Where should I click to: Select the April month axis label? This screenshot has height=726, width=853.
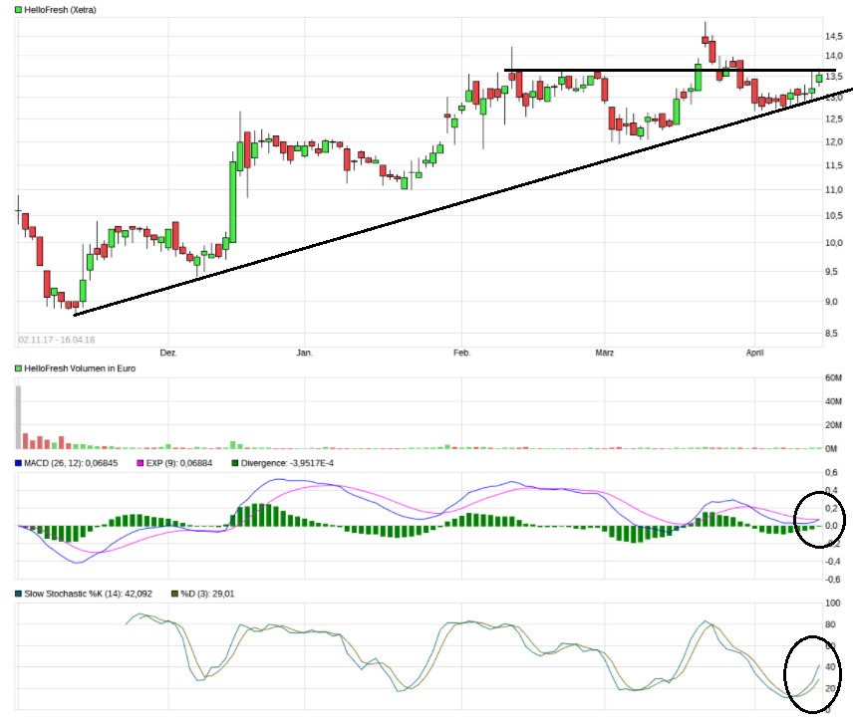(755, 353)
